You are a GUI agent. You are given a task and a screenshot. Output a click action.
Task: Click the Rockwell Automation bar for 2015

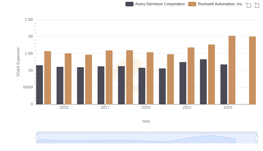point(68,79)
